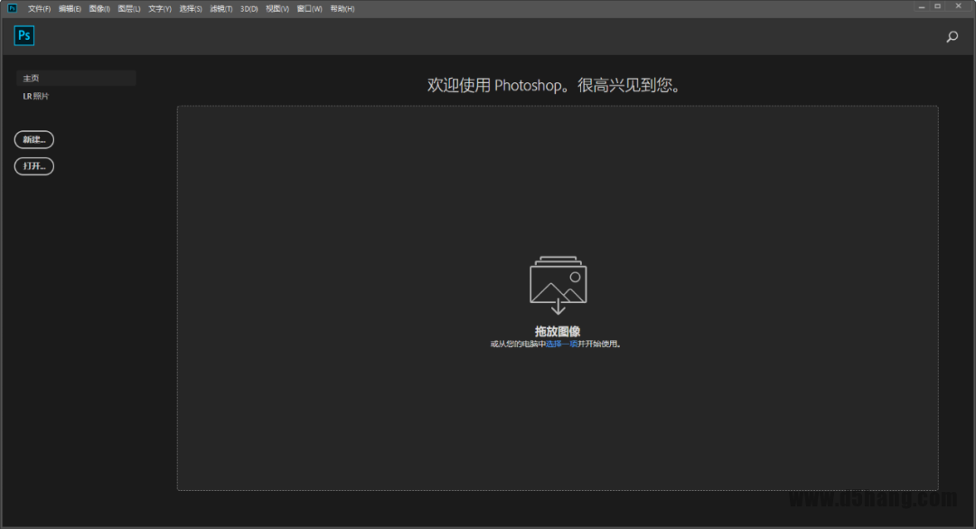
Task: Click the 选择一项 link
Action: (561, 344)
